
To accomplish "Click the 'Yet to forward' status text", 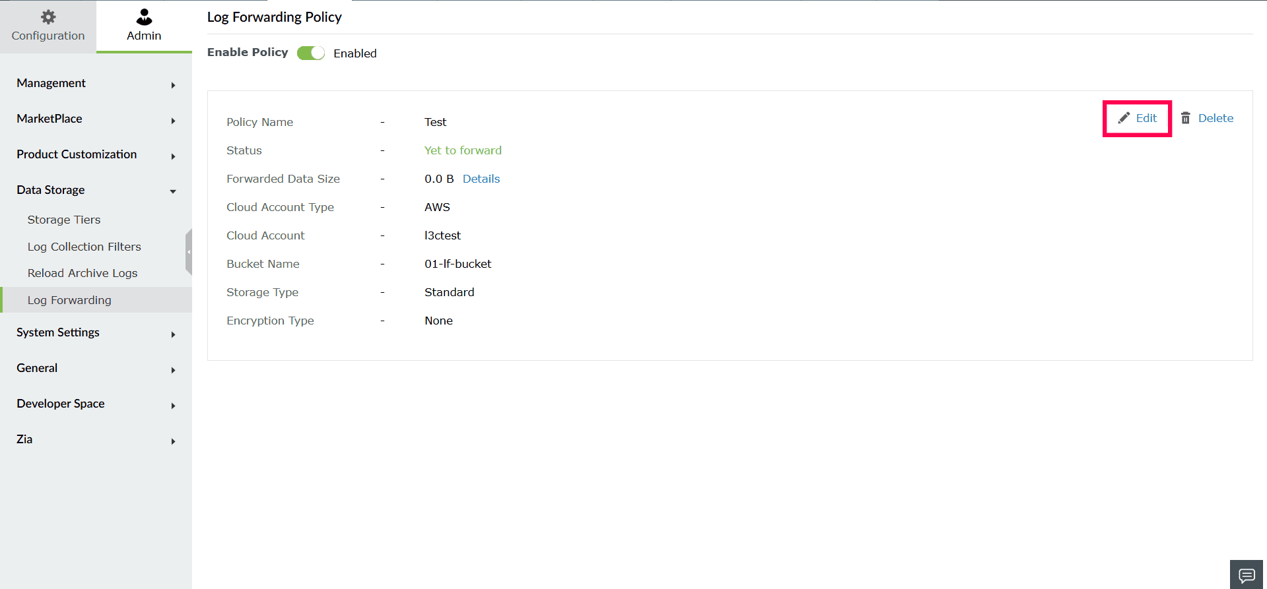I will click(463, 150).
